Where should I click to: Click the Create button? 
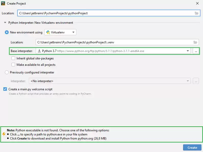pyautogui.click(x=192, y=147)
